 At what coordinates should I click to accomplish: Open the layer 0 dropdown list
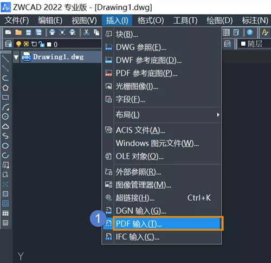[x=57, y=44]
